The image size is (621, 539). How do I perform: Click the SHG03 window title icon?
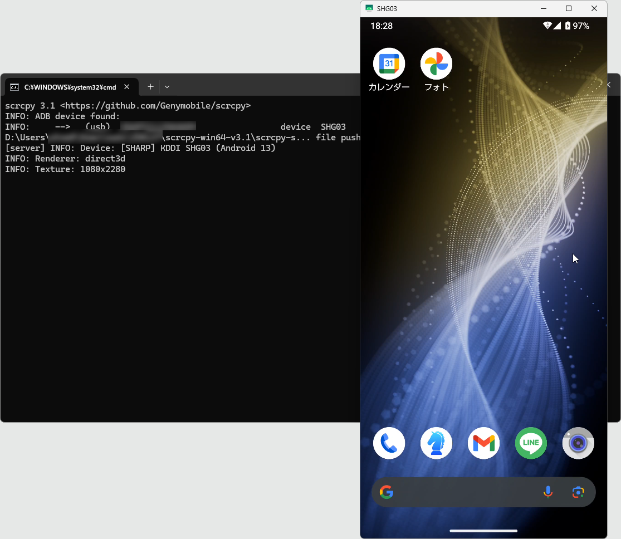click(369, 8)
